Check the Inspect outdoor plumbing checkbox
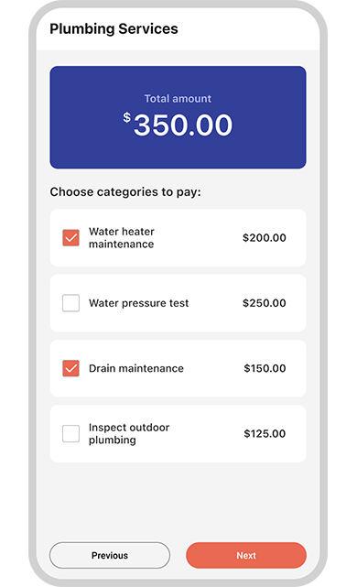Screen dimensions: 357x587 click(x=70, y=433)
